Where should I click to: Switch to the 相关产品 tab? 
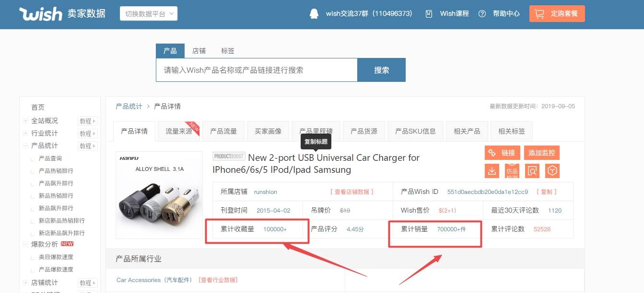coord(467,131)
